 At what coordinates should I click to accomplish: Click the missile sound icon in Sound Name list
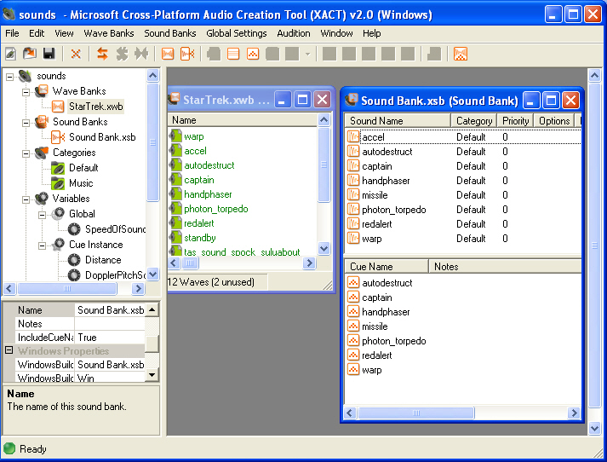coord(353,195)
